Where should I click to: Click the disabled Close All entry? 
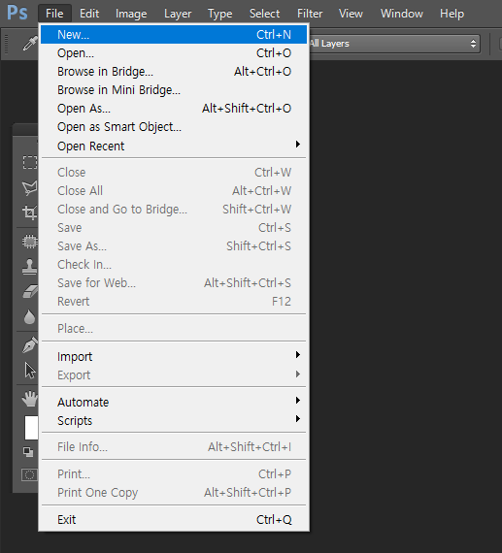click(174, 191)
